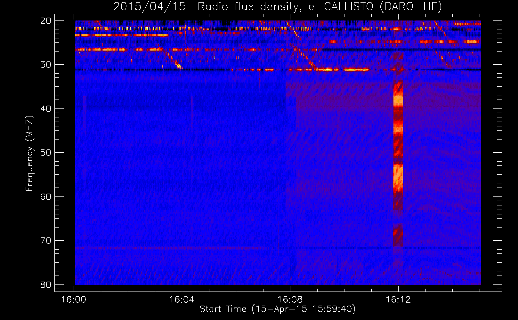Click the 'e-CALLISTO (DARO-HF)' title text

[x=375, y=6]
